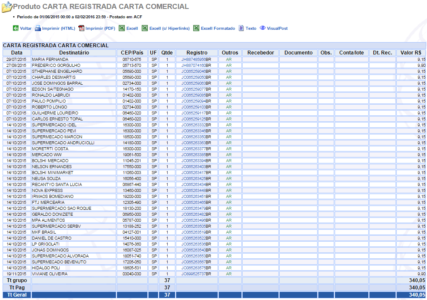Click the PDF icon beside Imprimir (PDF)

(x=81, y=29)
